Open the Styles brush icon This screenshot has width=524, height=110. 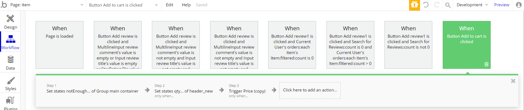pos(10,81)
